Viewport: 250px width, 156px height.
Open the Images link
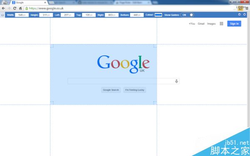211,24
